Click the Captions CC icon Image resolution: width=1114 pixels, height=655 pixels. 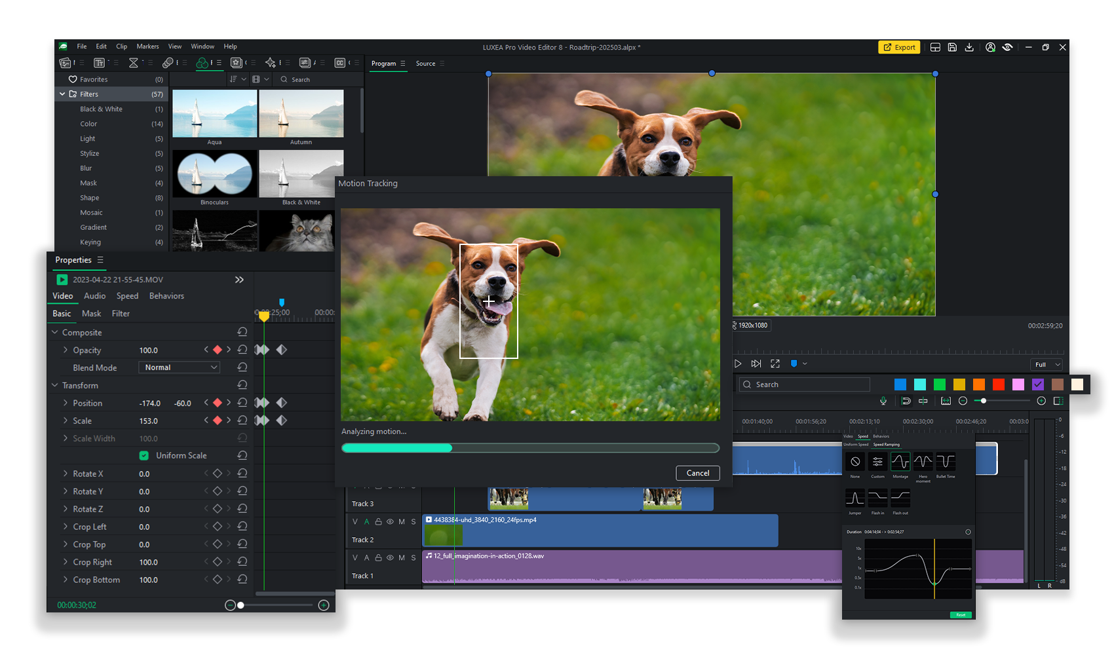point(339,63)
